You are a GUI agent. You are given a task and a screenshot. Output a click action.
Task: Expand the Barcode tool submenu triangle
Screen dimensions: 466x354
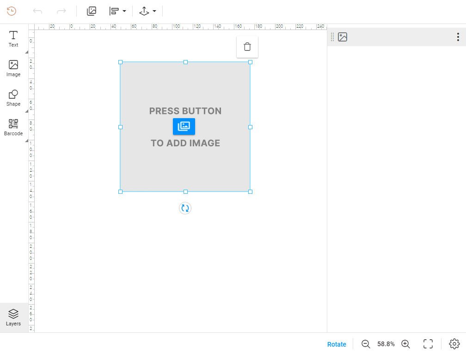click(x=27, y=141)
